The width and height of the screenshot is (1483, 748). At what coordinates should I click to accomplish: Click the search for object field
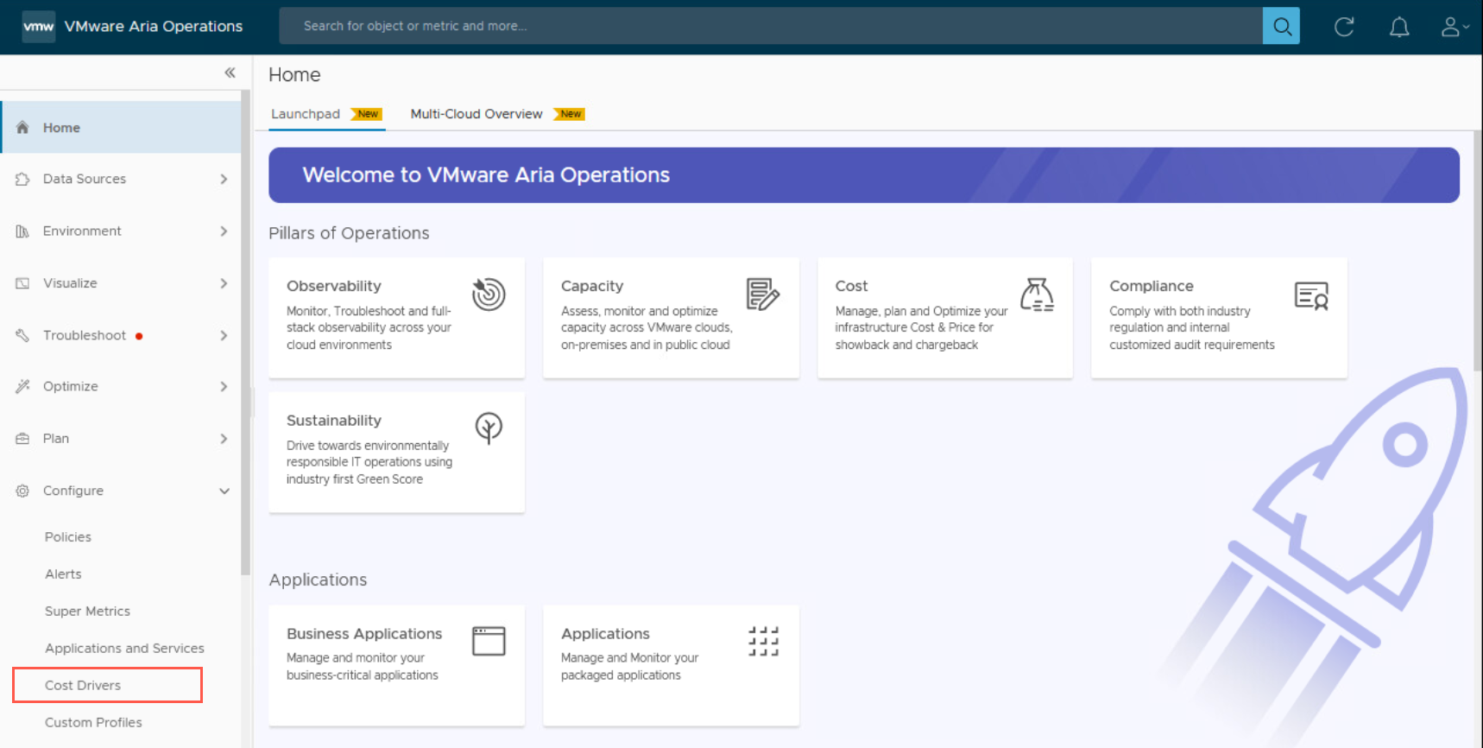coord(768,26)
